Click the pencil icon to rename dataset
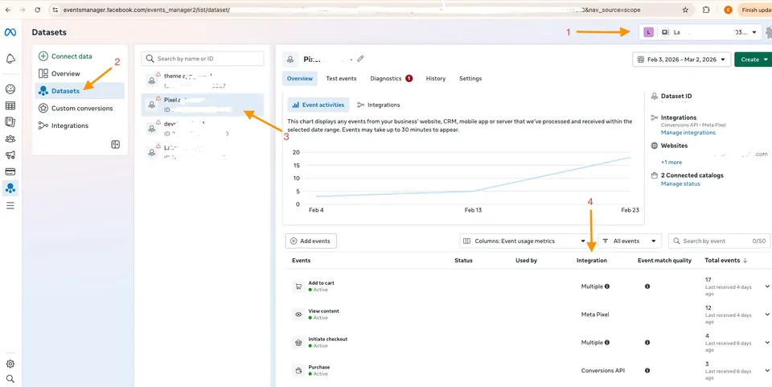 click(360, 59)
